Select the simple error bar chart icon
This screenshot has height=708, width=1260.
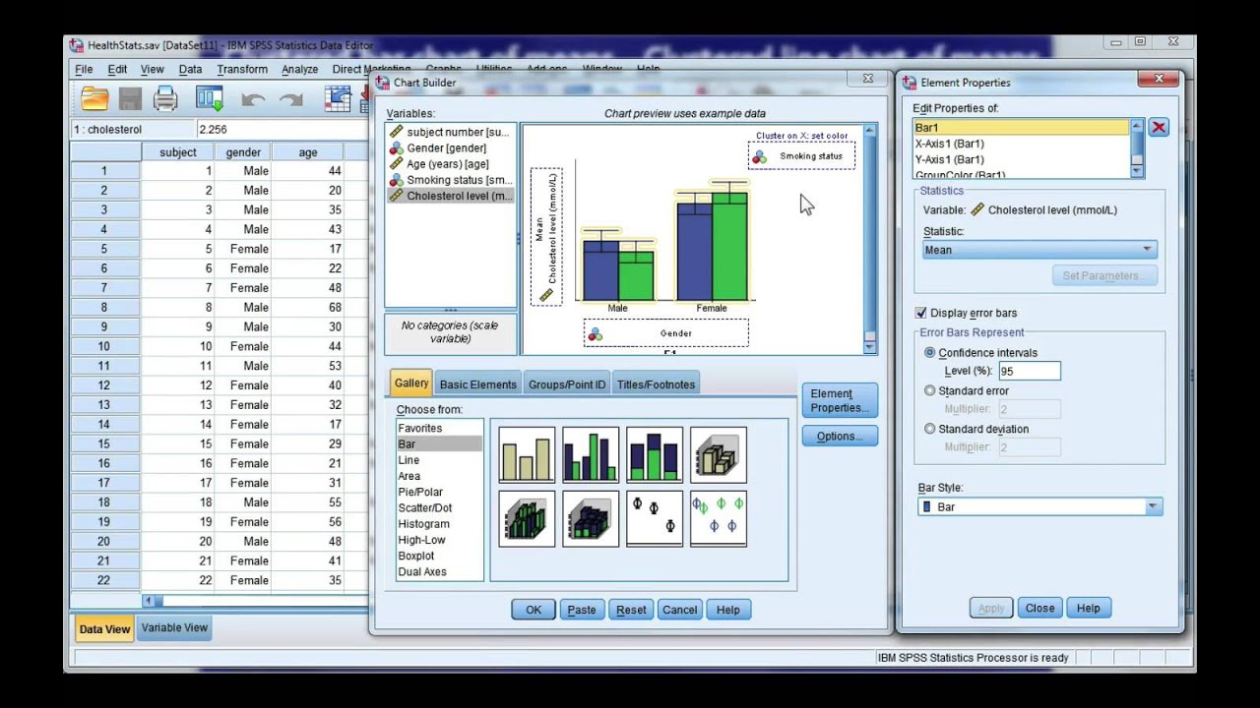[655, 518]
